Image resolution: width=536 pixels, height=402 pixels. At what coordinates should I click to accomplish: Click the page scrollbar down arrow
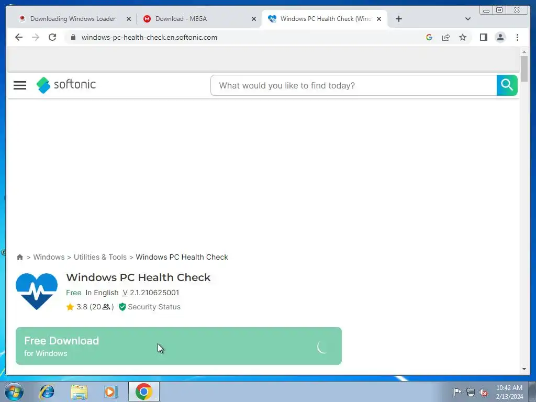pos(524,369)
